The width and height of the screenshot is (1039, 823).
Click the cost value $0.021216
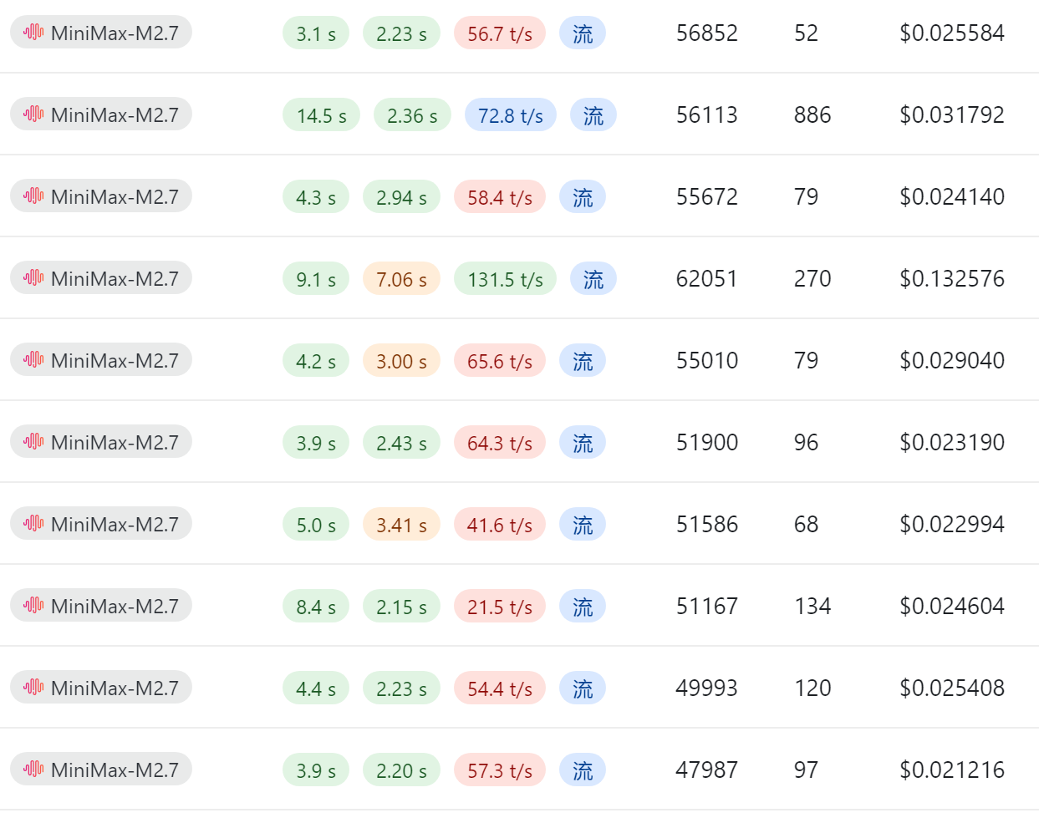(x=952, y=770)
